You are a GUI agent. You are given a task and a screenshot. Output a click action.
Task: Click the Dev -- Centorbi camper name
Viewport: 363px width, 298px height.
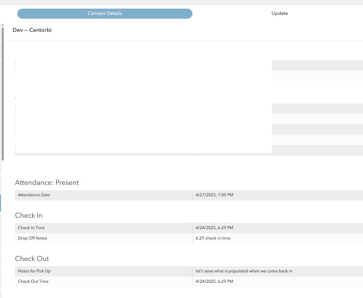pos(32,30)
